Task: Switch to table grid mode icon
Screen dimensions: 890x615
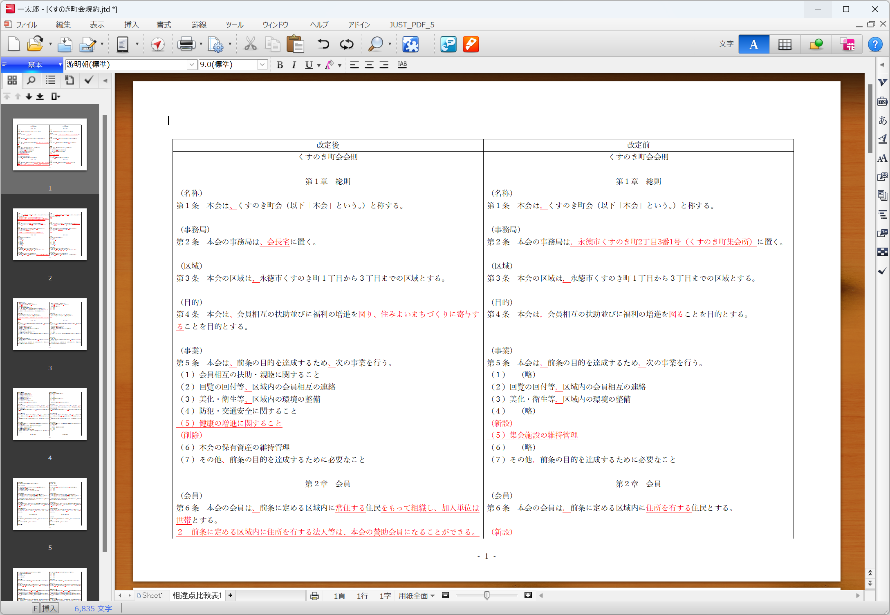Action: [785, 44]
